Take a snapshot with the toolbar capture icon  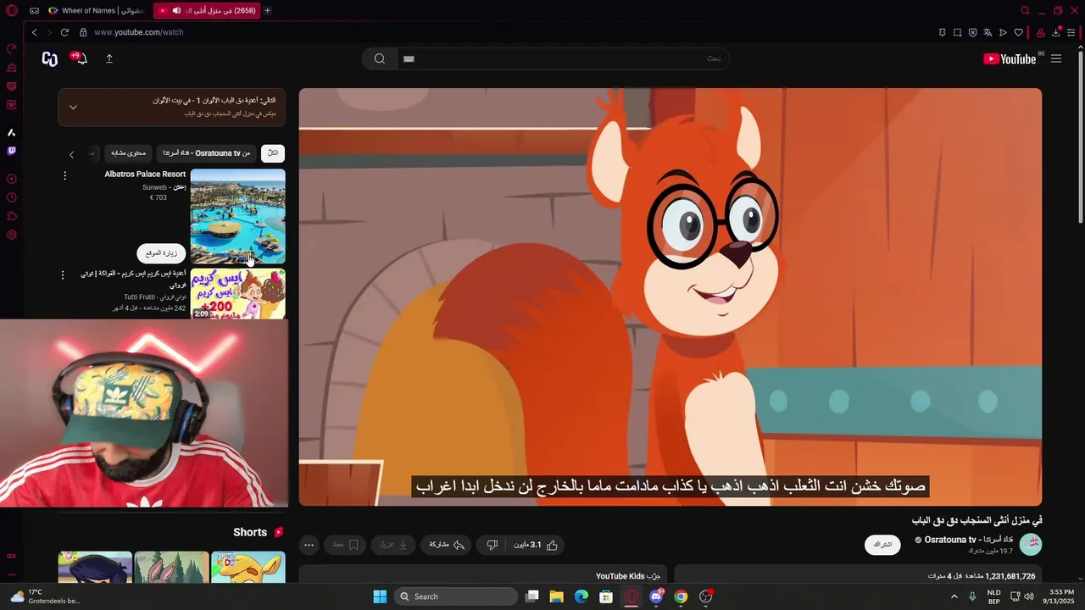click(x=957, y=32)
